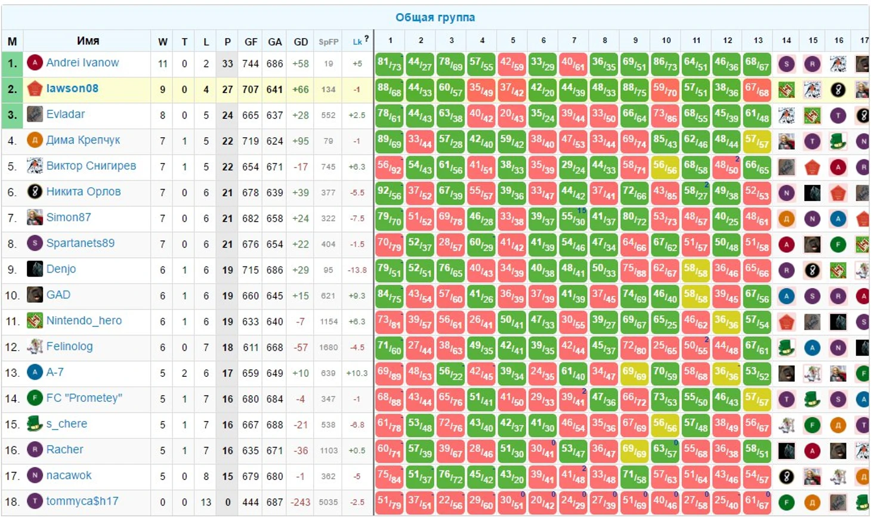Open the FC "Prometey" name link
This screenshot has width=871, height=517.
pyautogui.click(x=84, y=398)
